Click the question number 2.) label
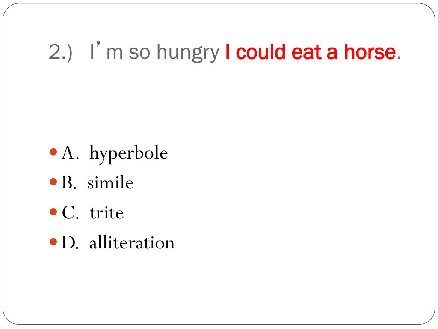The image size is (438, 329). point(60,52)
